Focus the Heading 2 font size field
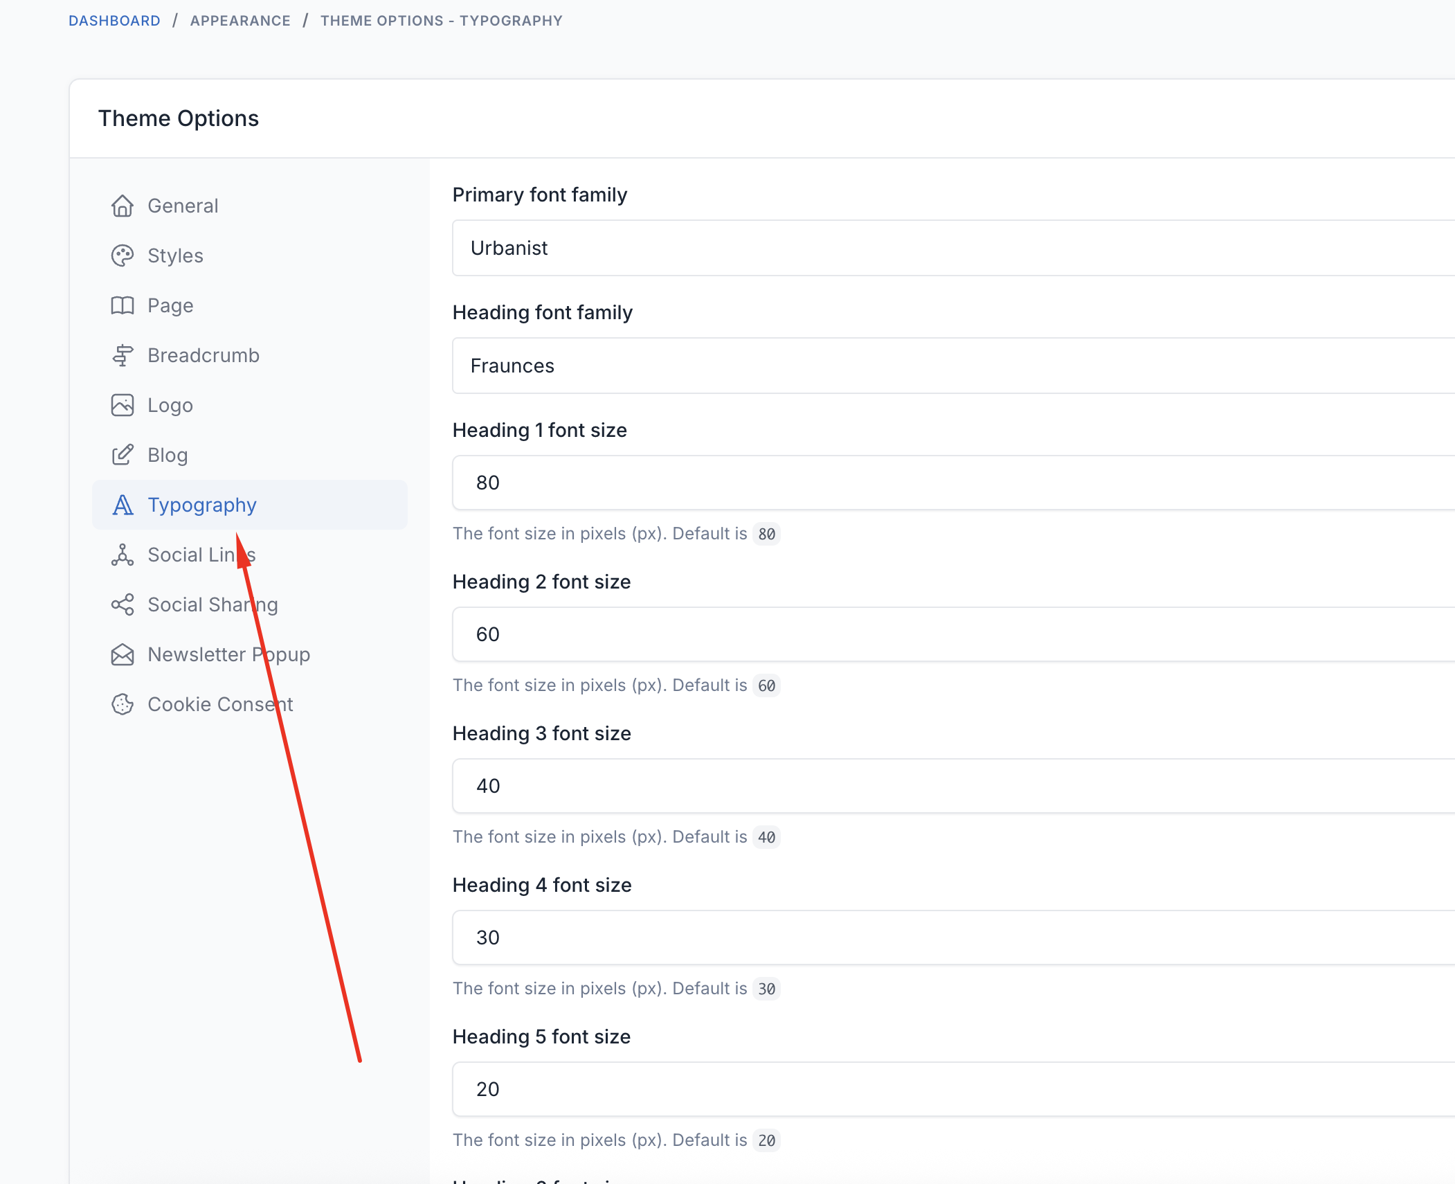The height and width of the screenshot is (1184, 1455). pyautogui.click(x=954, y=634)
